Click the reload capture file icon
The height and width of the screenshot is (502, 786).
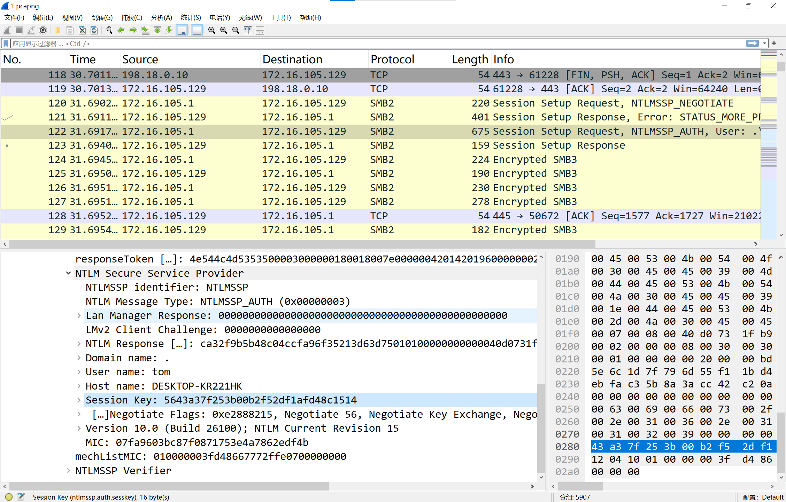94,31
